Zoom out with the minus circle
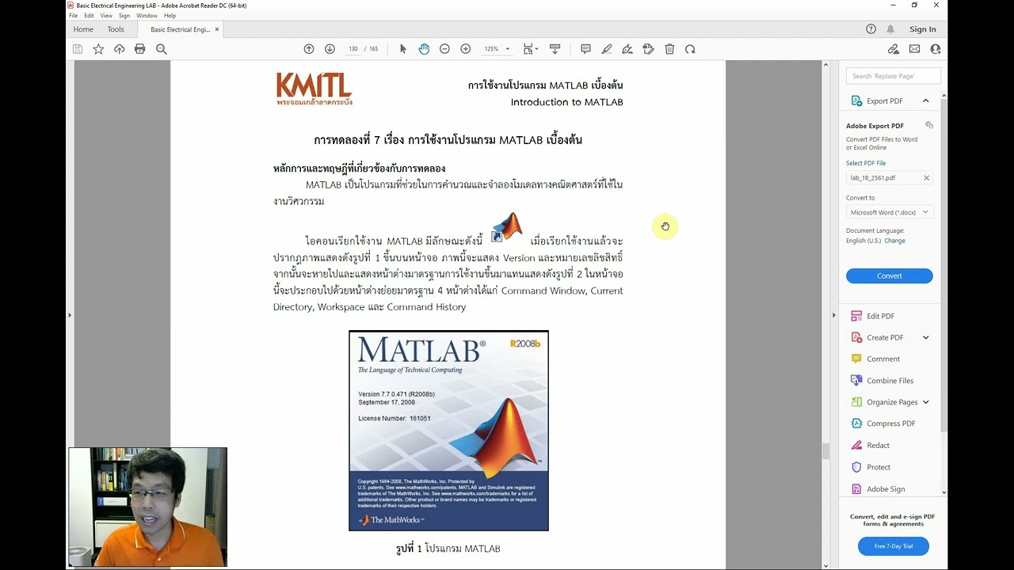Screen dimensions: 1014x570 444,49
